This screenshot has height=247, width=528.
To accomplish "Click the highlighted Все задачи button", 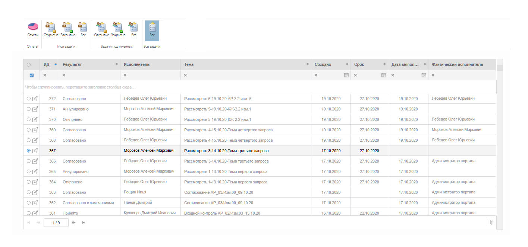I will point(152,30).
